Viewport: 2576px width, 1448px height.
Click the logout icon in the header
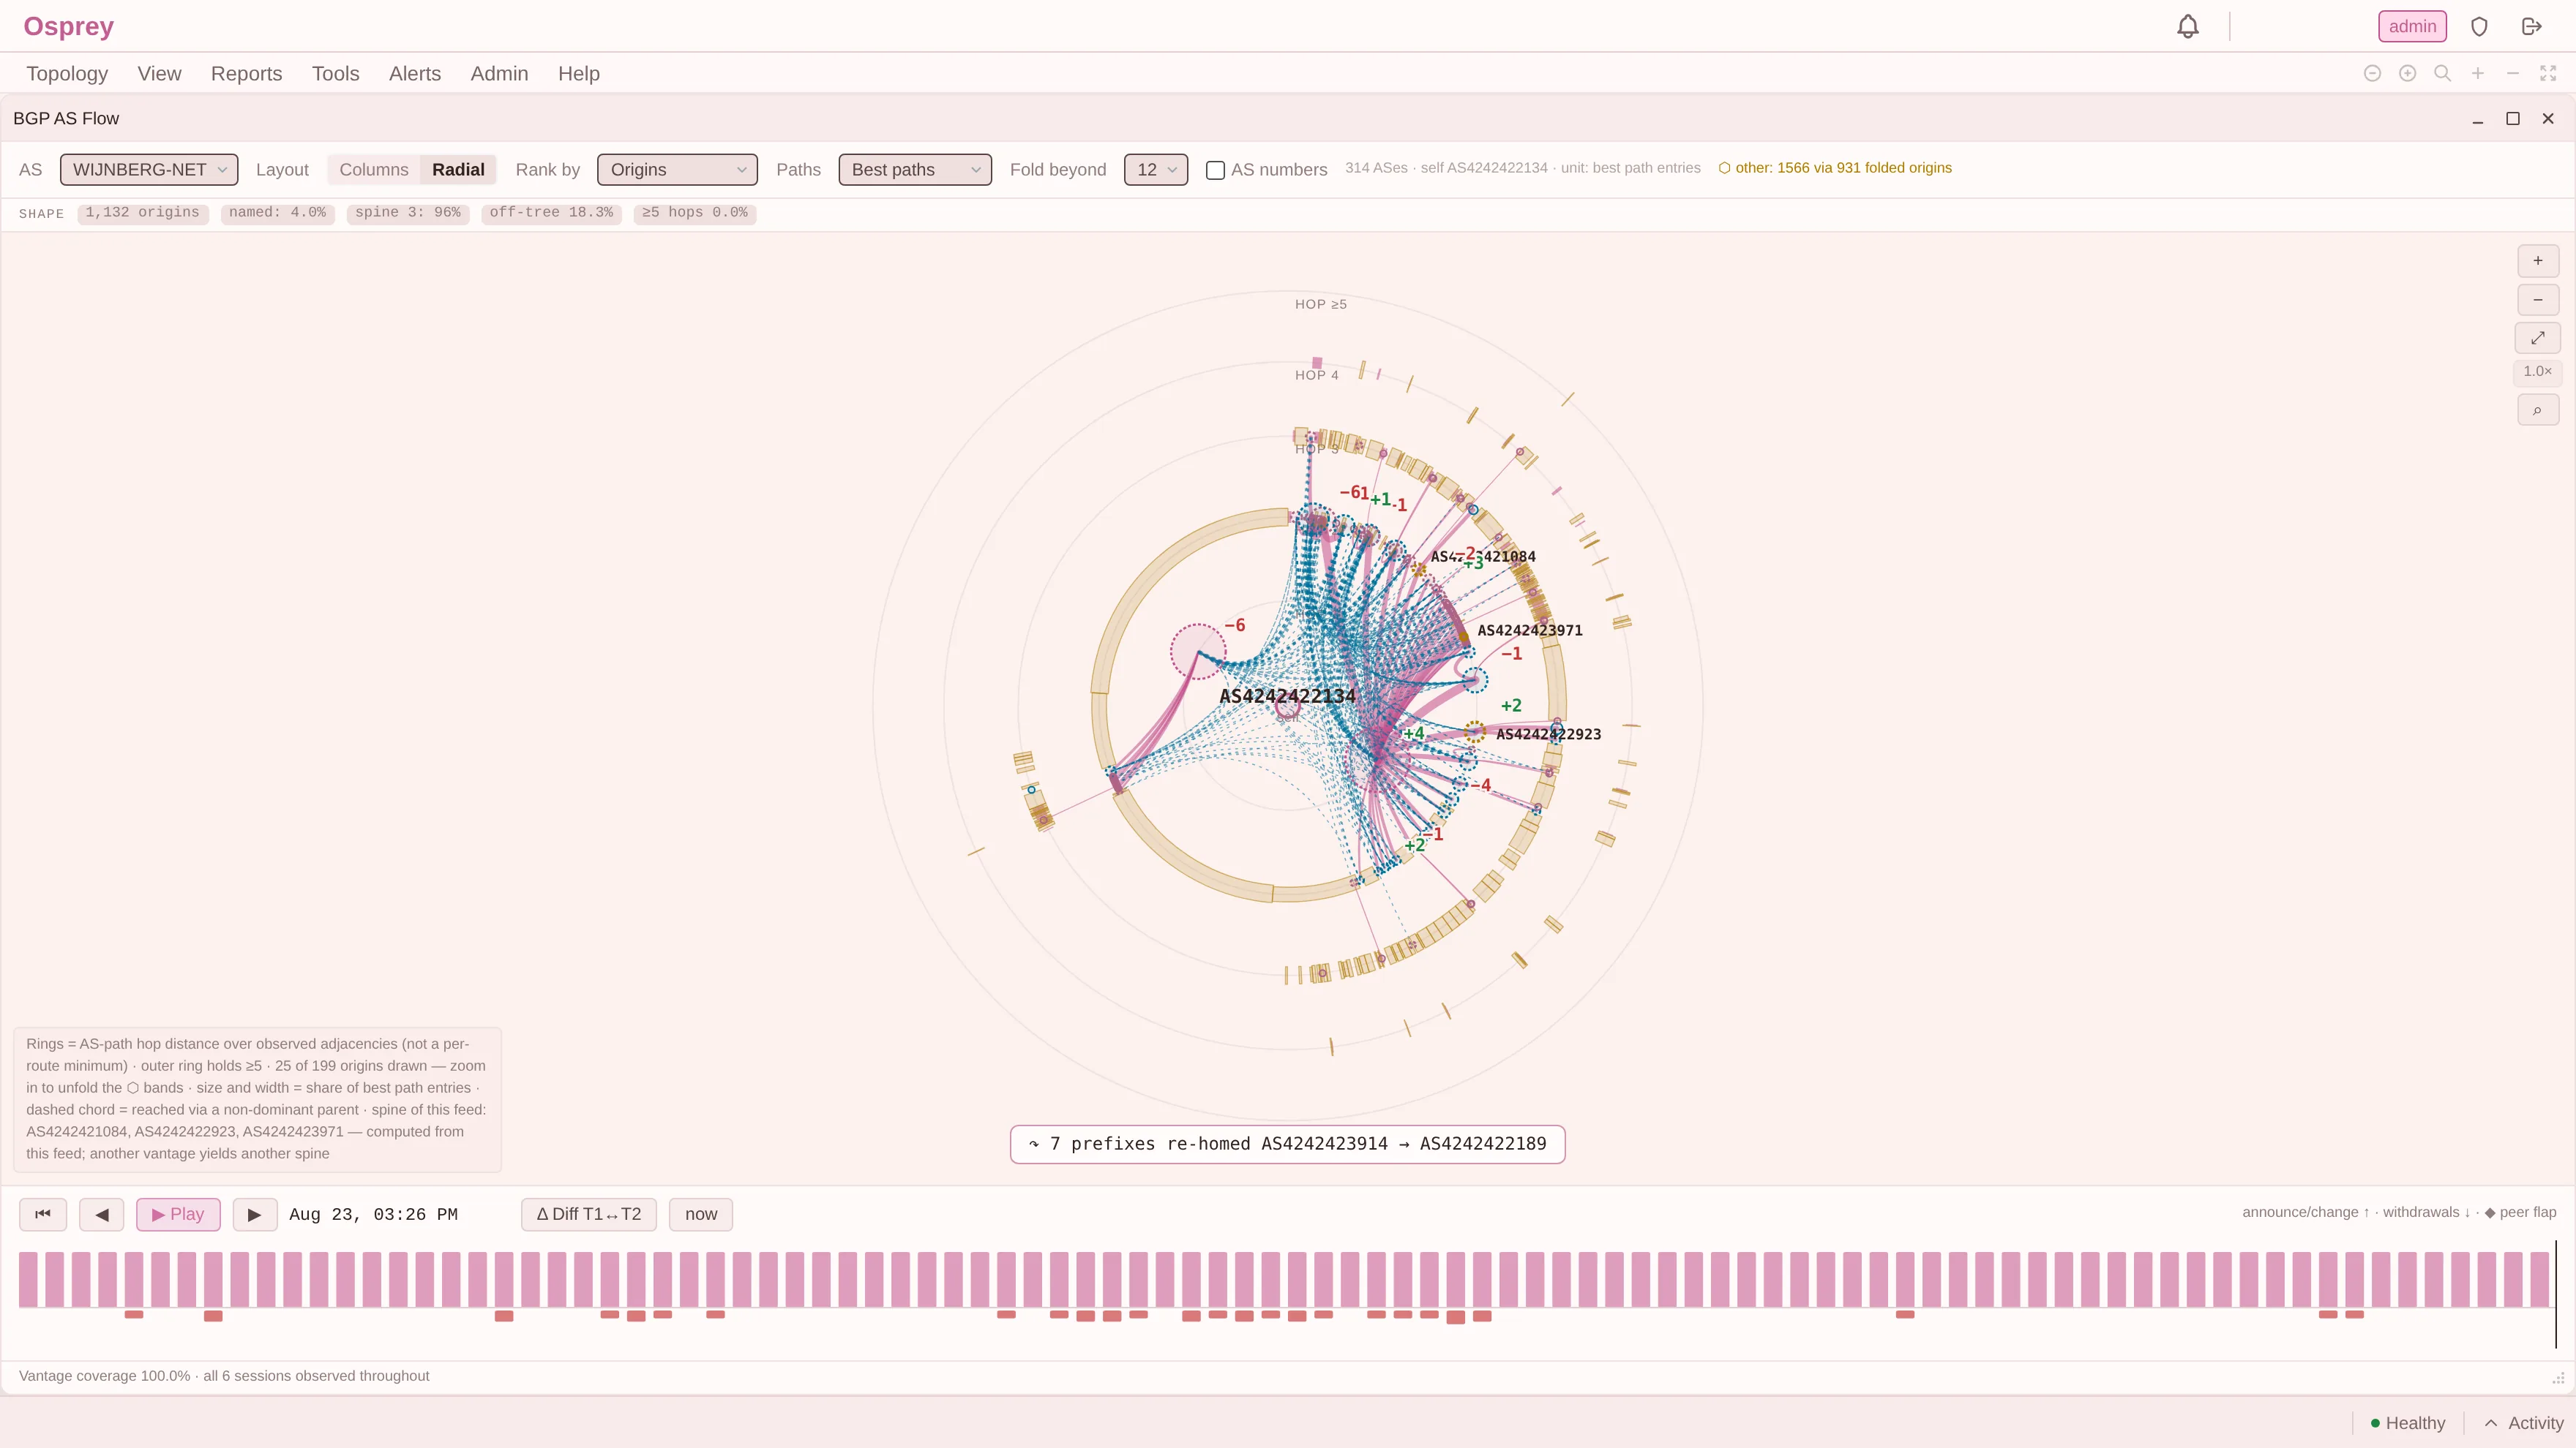[x=2531, y=27]
